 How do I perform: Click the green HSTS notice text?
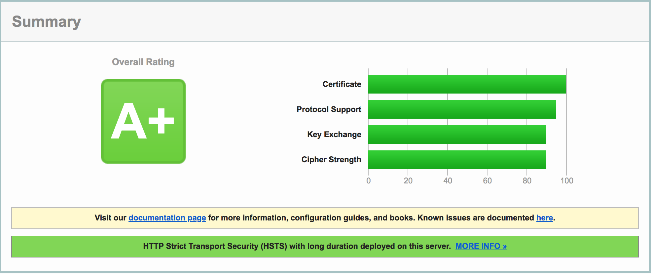pyautogui.click(x=297, y=246)
